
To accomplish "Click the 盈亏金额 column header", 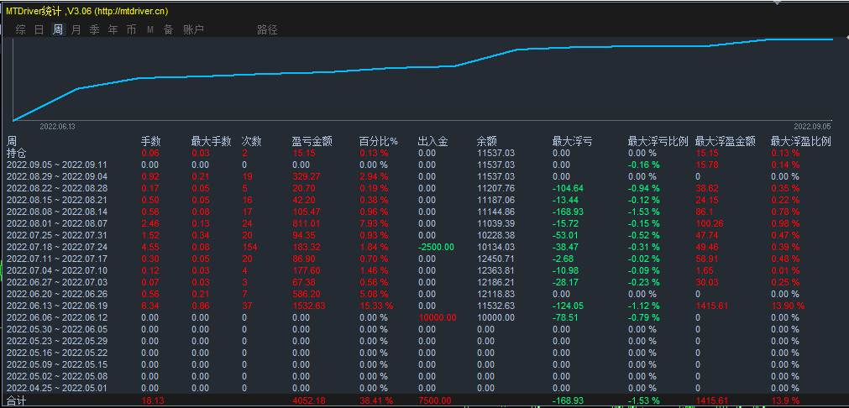I will pos(312,142).
